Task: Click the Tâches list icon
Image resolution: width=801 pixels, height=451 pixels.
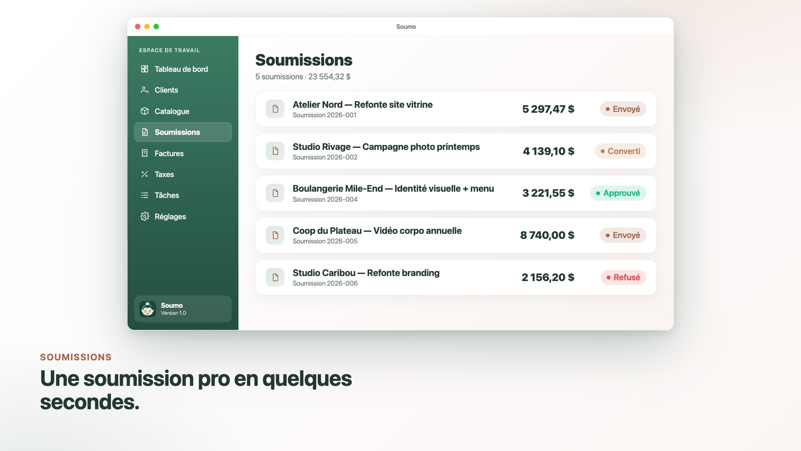Action: pyautogui.click(x=144, y=195)
